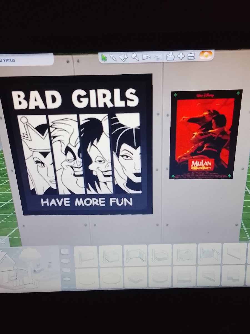Viewport: 250px width, 334px height.
Task: Click the Bulldoze lot icon
Action: tap(191, 56)
